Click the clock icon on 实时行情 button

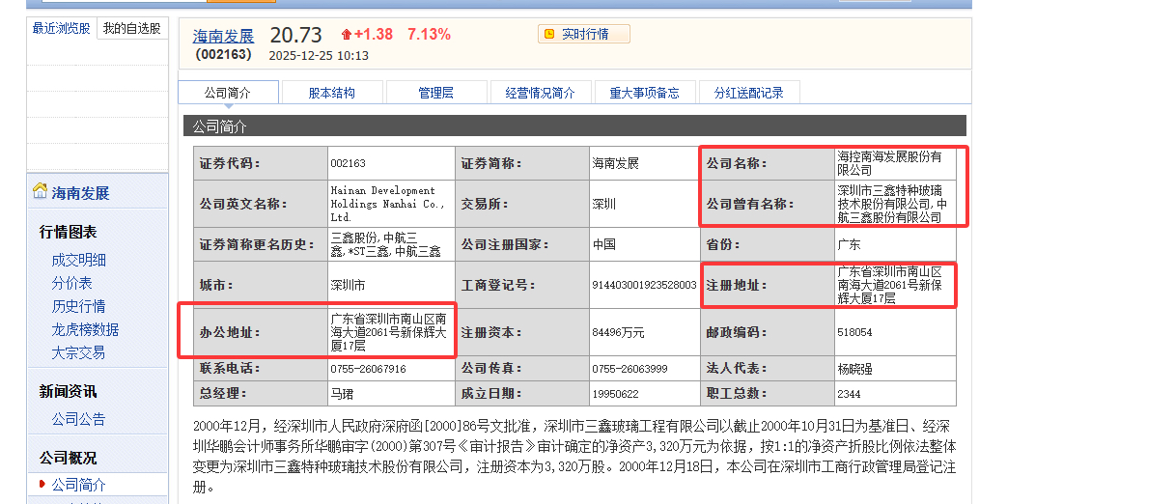point(549,34)
